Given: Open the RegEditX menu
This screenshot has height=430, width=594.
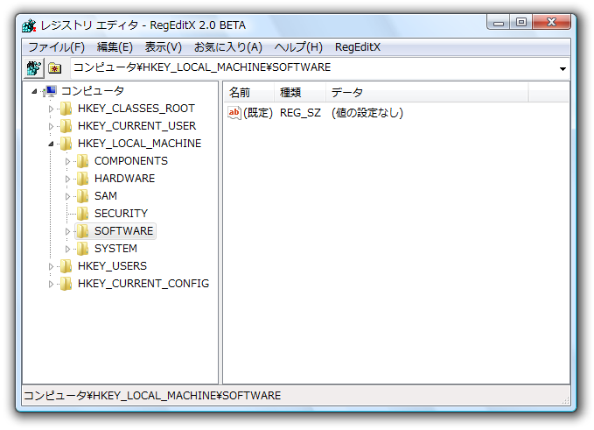Looking at the screenshot, I should [357, 47].
